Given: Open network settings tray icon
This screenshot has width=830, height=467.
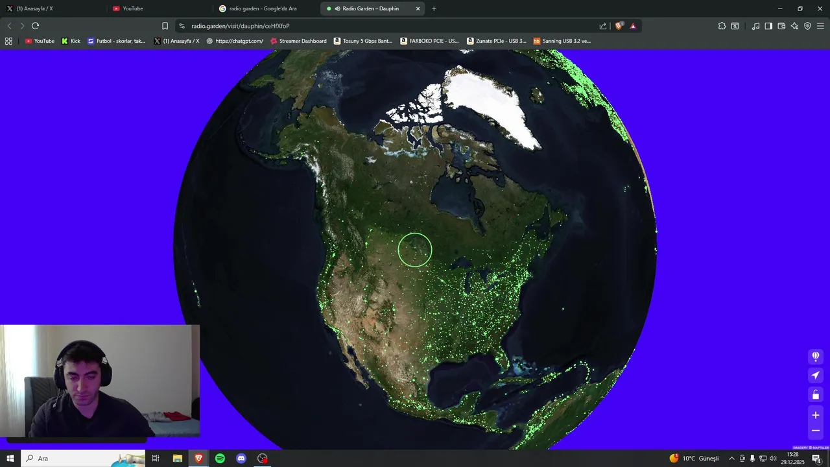Looking at the screenshot, I should click(x=763, y=459).
